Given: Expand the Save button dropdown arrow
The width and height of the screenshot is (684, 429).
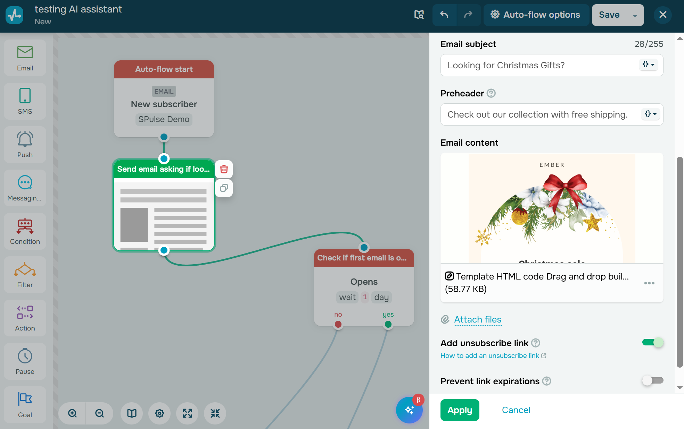Looking at the screenshot, I should click(635, 15).
